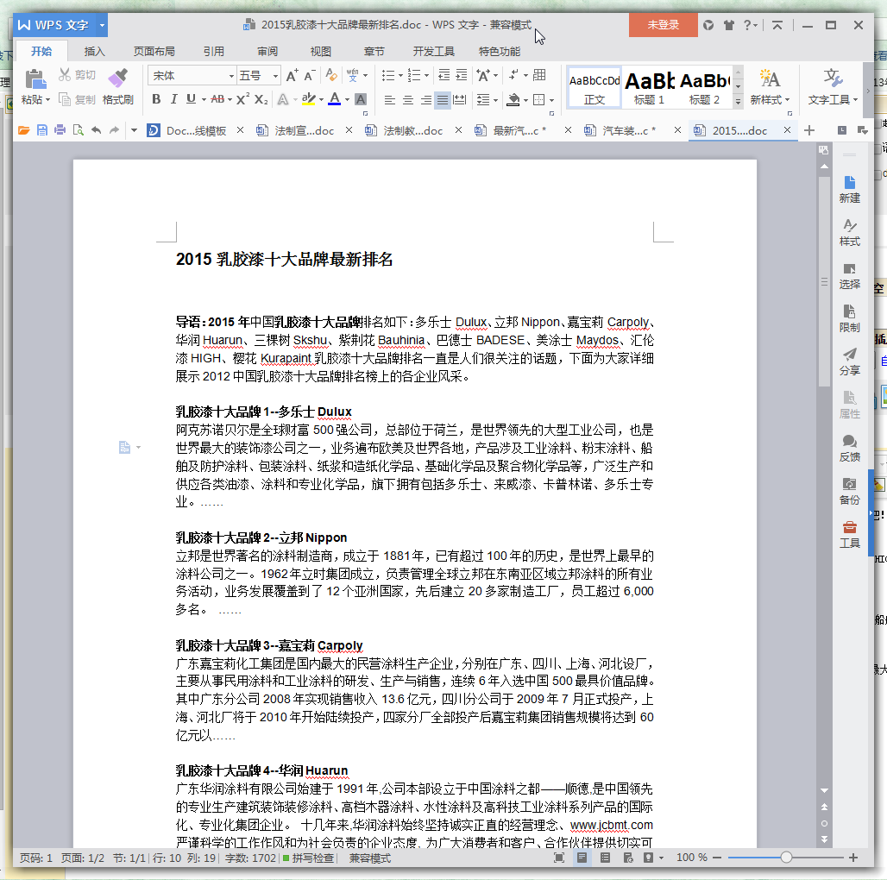Screen dimensions: 887x880
Task: Open the Backup (备份) sidebar panel
Action: [850, 491]
